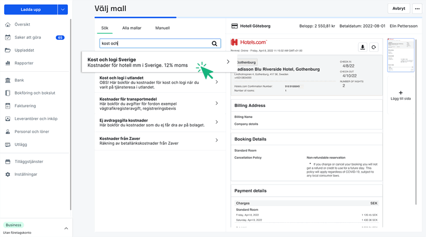Open Inställningar gear in sidebar
426x237 pixels.
coord(8,174)
